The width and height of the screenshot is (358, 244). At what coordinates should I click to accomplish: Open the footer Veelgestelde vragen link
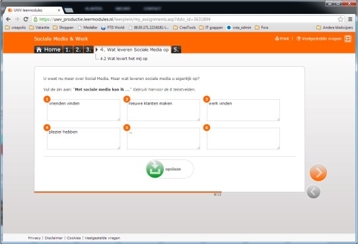102,238
